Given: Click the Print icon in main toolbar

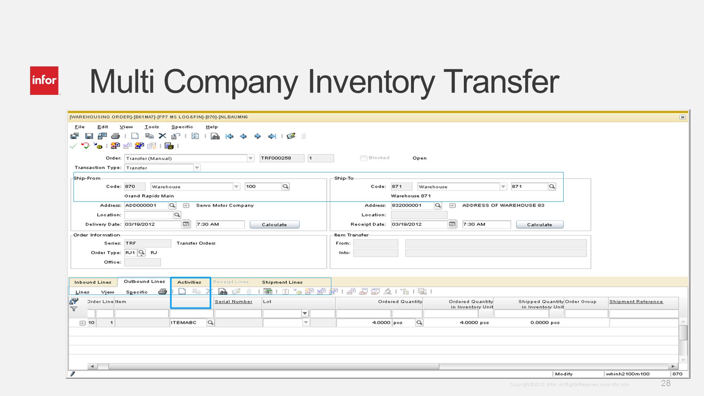Looking at the screenshot, I should click(x=116, y=136).
